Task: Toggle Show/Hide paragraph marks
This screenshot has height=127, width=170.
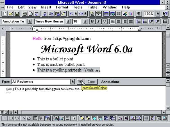Action: [x=139, y=14]
